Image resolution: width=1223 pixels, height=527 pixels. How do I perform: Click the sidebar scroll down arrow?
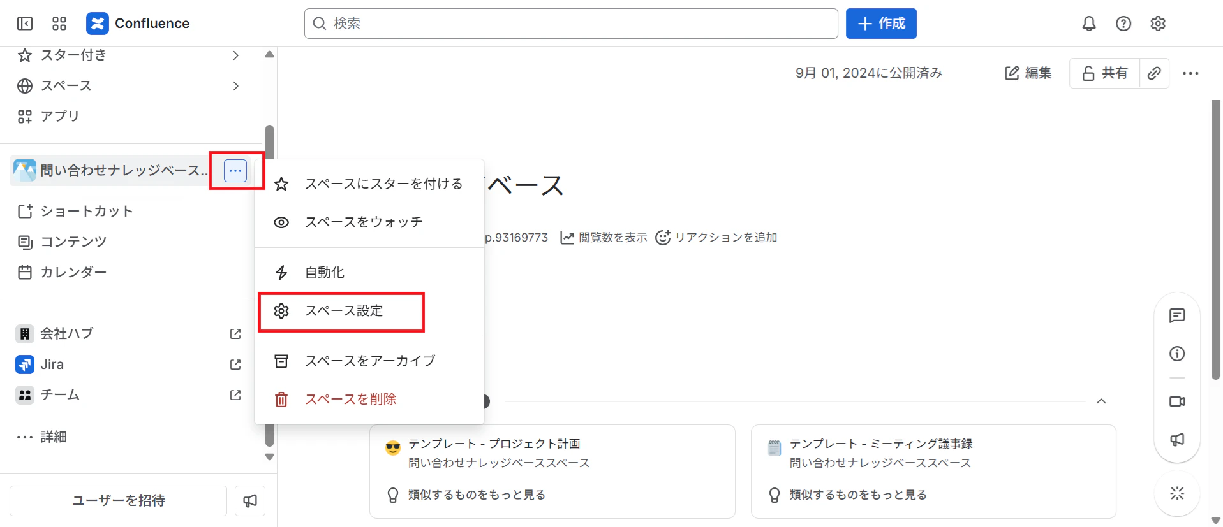click(x=270, y=457)
